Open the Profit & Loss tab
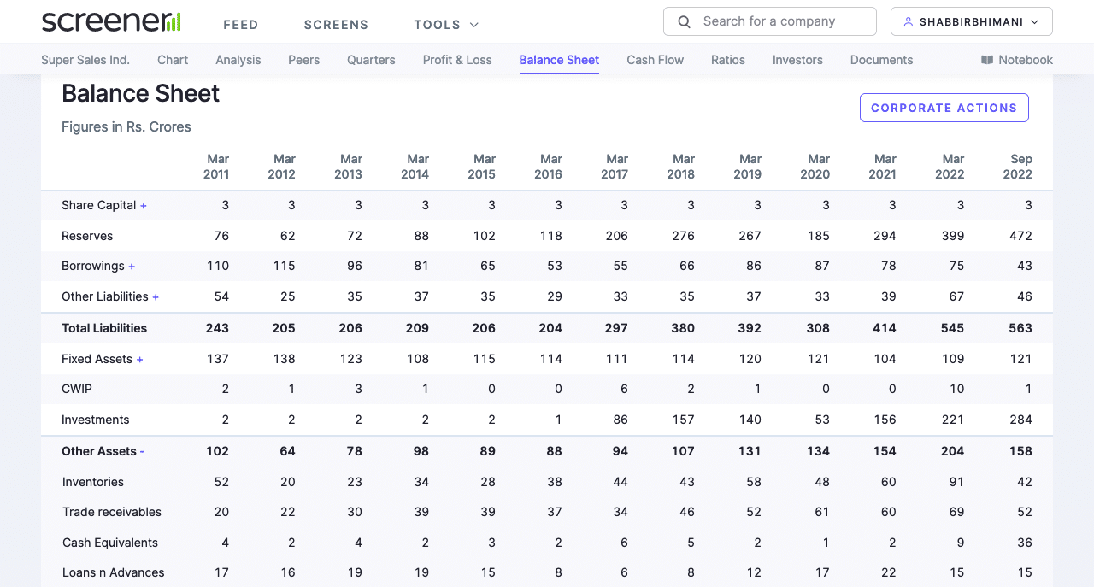 [x=457, y=60]
